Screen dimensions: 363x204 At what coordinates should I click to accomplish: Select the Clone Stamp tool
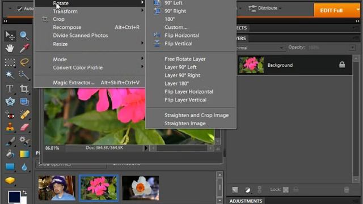pos(10,127)
